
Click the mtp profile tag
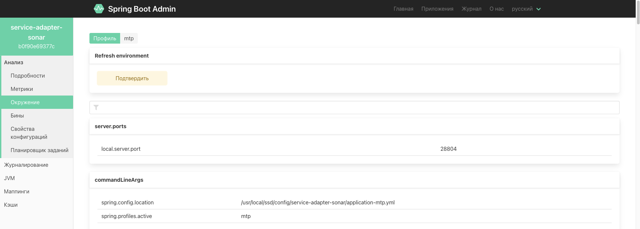(129, 38)
